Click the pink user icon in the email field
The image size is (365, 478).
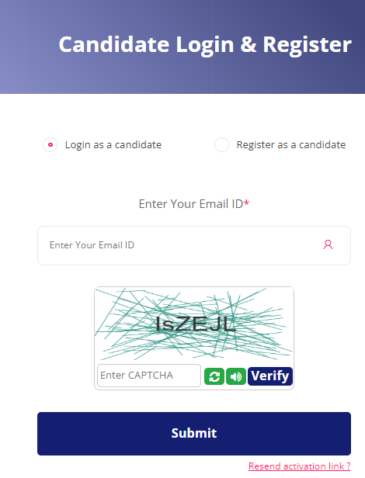tap(328, 244)
